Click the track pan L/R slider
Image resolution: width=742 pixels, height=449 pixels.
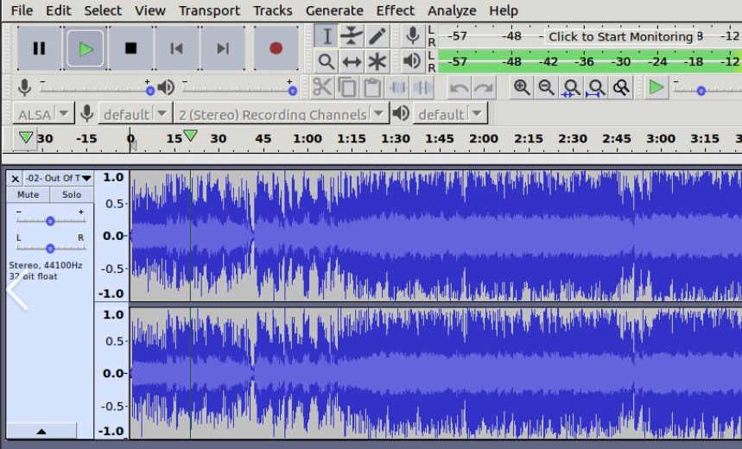[50, 248]
